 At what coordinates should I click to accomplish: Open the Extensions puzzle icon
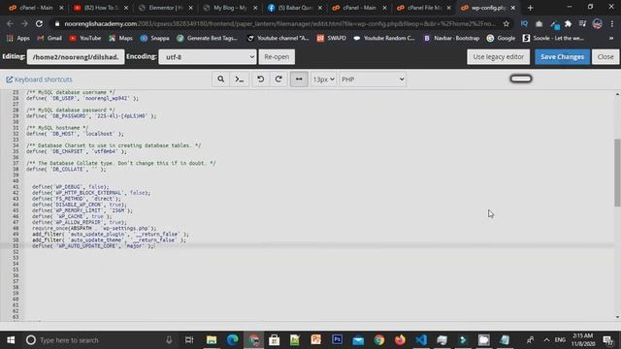(568, 23)
